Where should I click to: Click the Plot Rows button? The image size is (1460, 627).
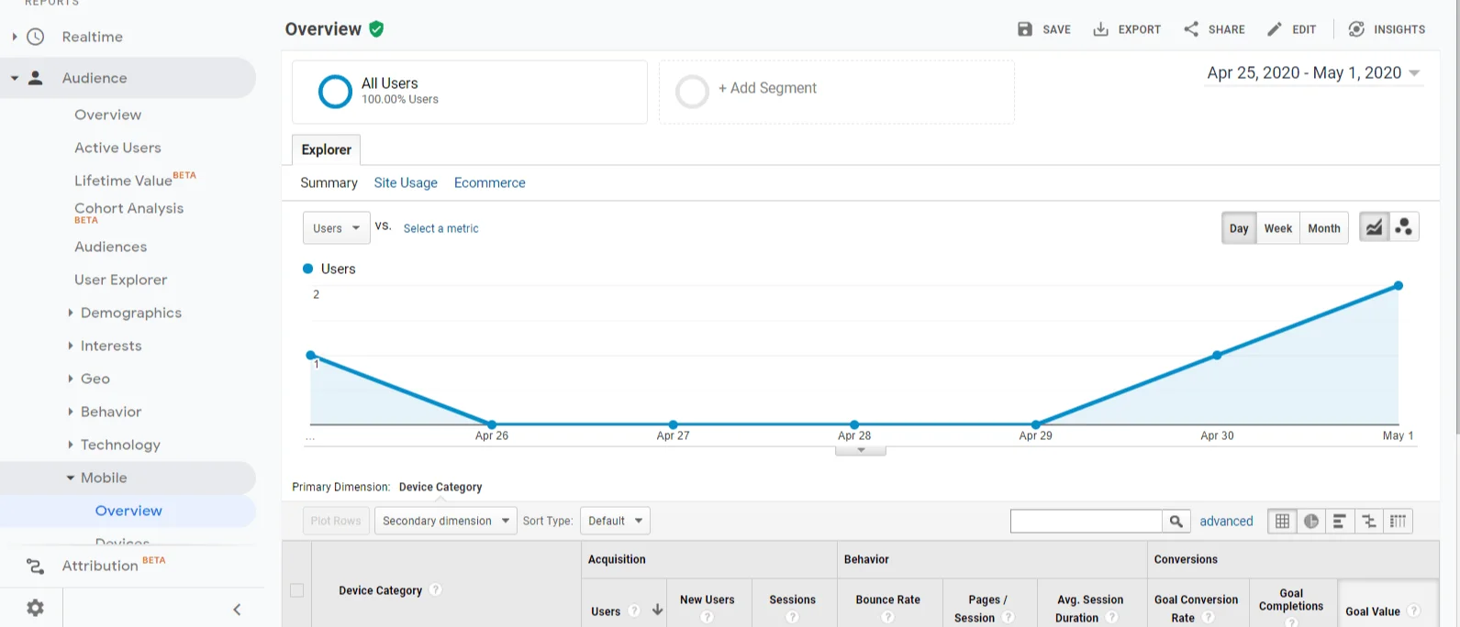(336, 521)
